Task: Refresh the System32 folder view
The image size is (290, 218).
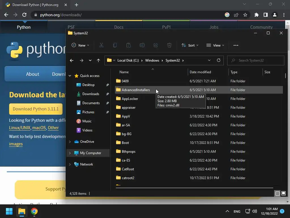Action: coord(218,60)
